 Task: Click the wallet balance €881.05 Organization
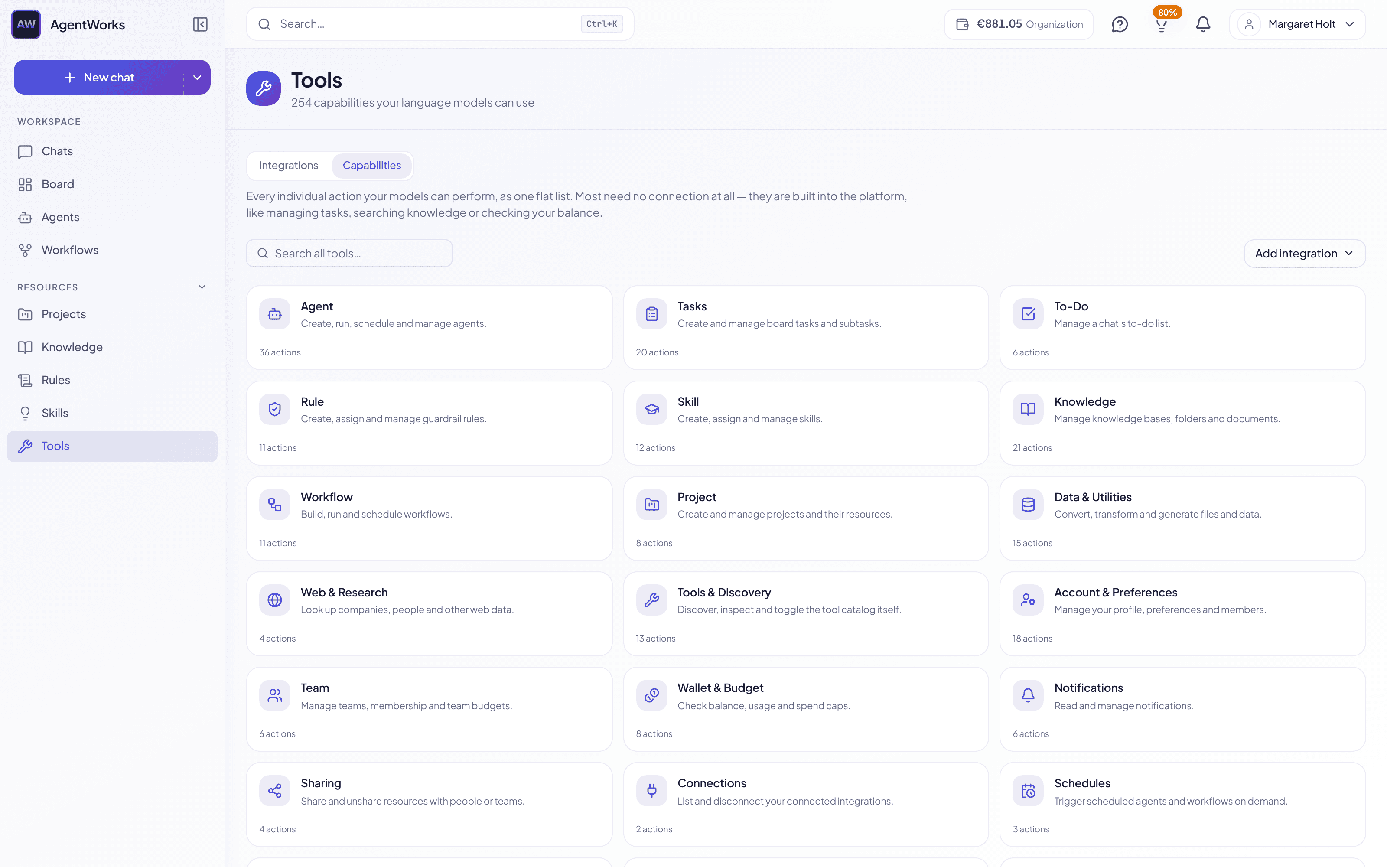(x=1019, y=24)
